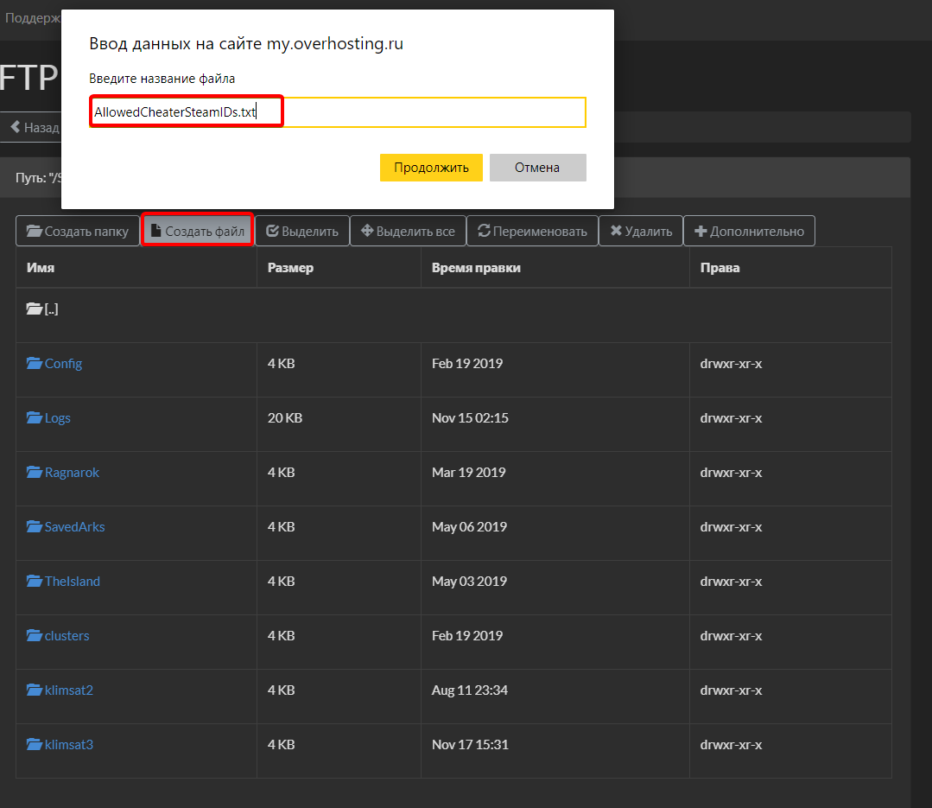The width and height of the screenshot is (932, 808).
Task: Cancel the dialog with Отмена
Action: pos(538,168)
